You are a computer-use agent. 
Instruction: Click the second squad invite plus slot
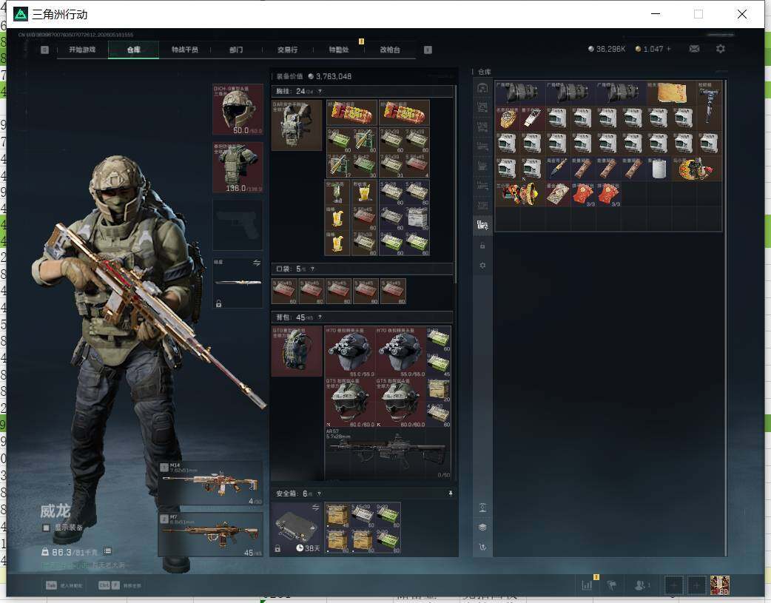pyautogui.click(x=696, y=585)
